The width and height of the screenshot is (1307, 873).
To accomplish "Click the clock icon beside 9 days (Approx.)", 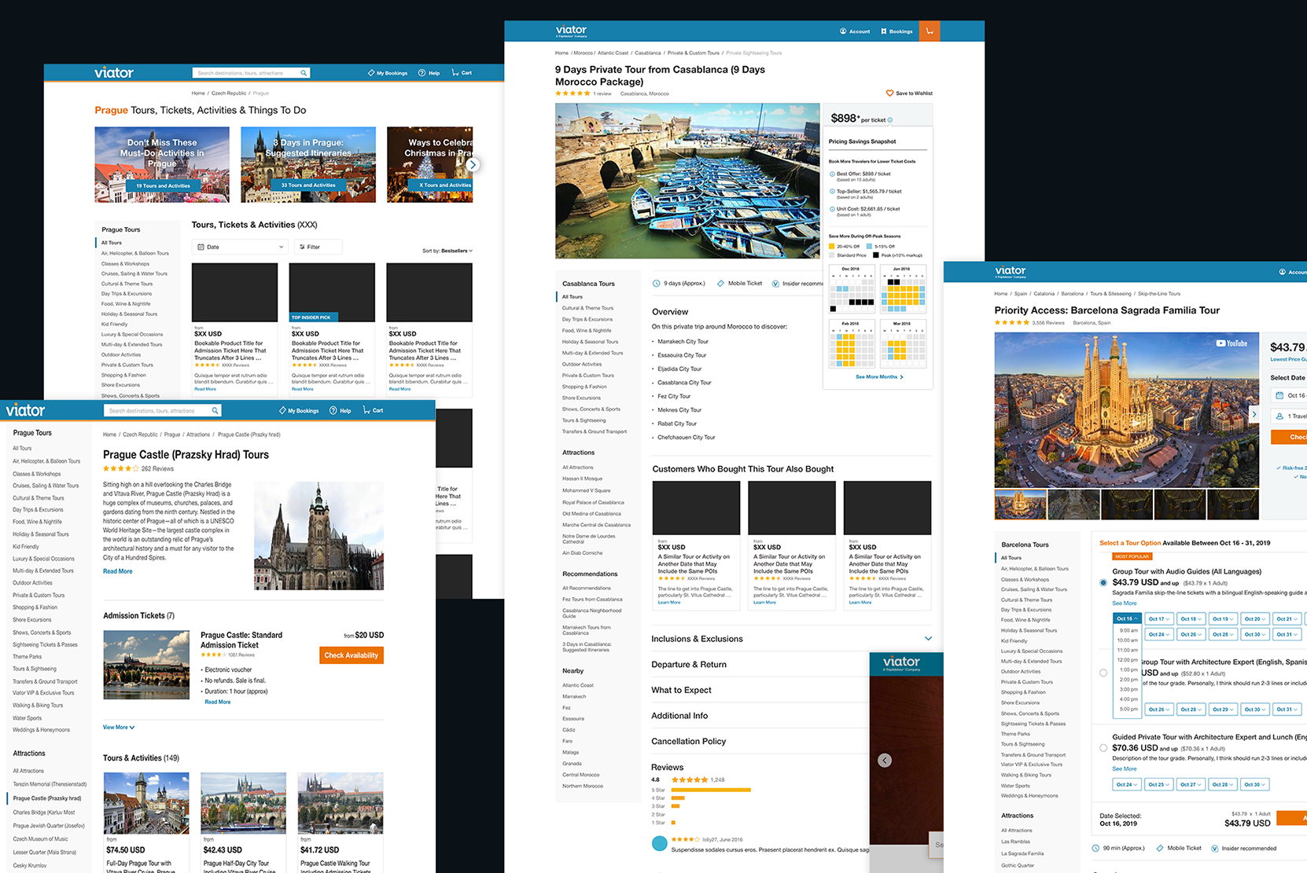I will [x=657, y=284].
